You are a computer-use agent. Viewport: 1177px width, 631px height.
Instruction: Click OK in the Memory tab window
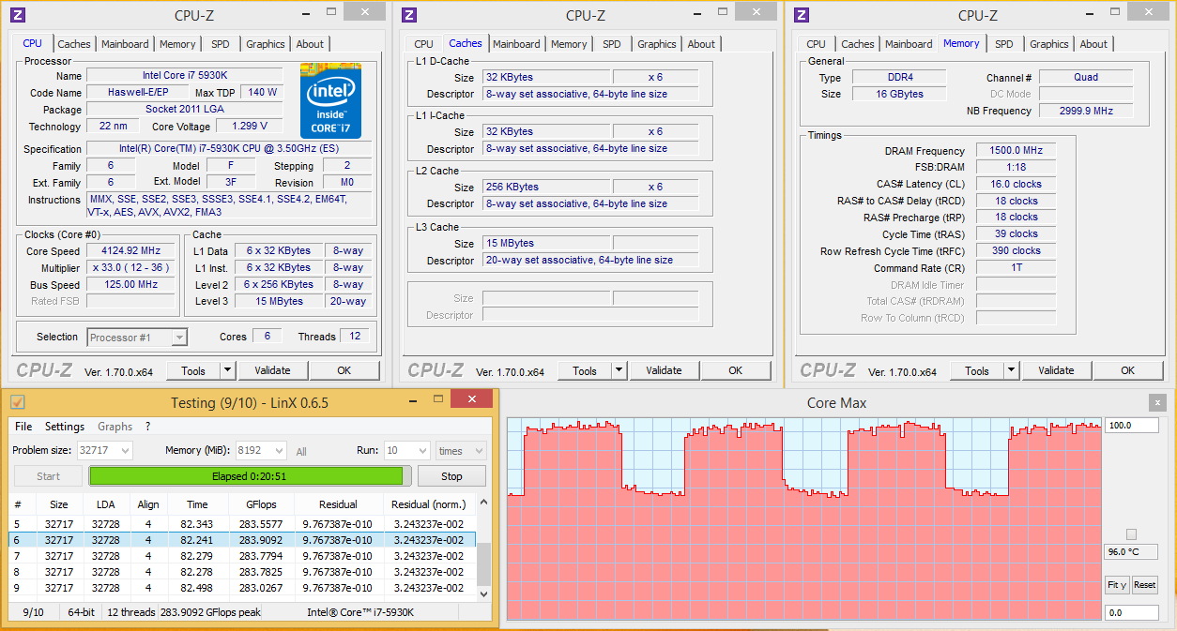[1128, 370]
